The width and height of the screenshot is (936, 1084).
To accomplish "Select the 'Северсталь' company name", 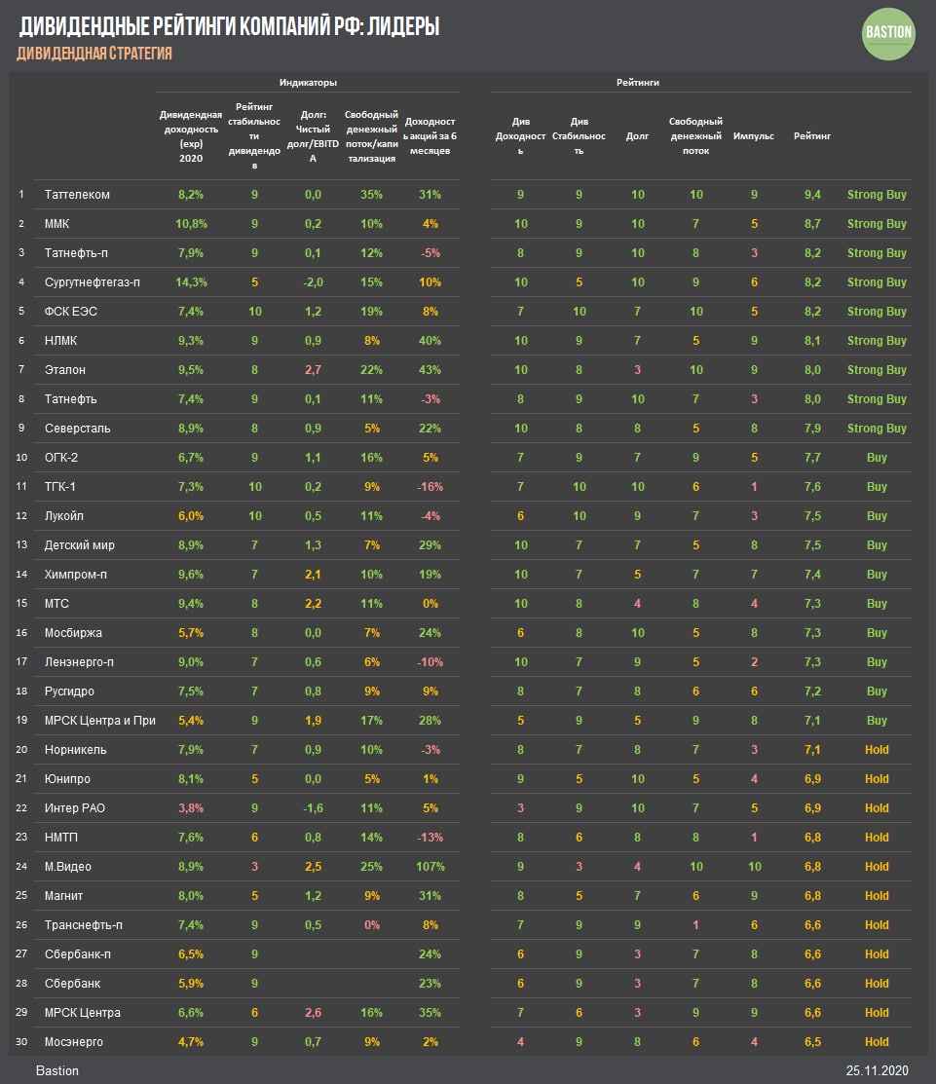I will click(x=77, y=429).
